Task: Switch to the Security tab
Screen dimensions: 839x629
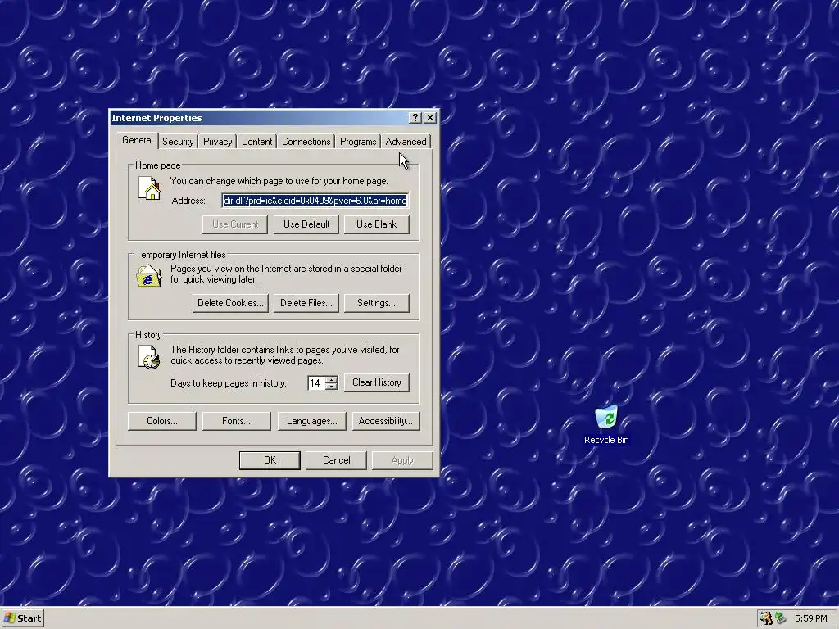Action: [178, 142]
